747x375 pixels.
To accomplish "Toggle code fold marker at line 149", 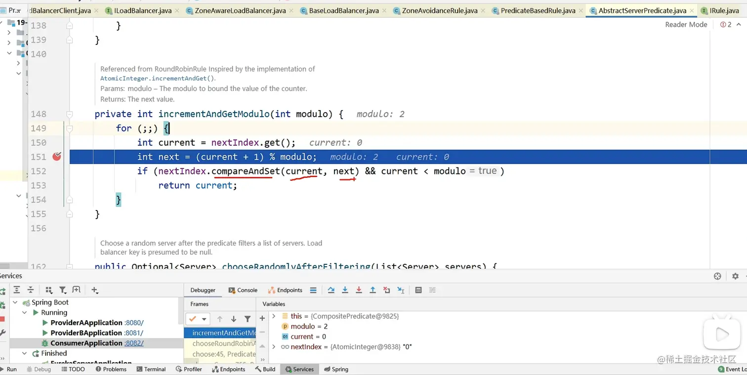I will pyautogui.click(x=70, y=128).
